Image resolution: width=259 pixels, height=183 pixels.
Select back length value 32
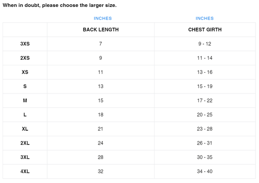coord(101,171)
